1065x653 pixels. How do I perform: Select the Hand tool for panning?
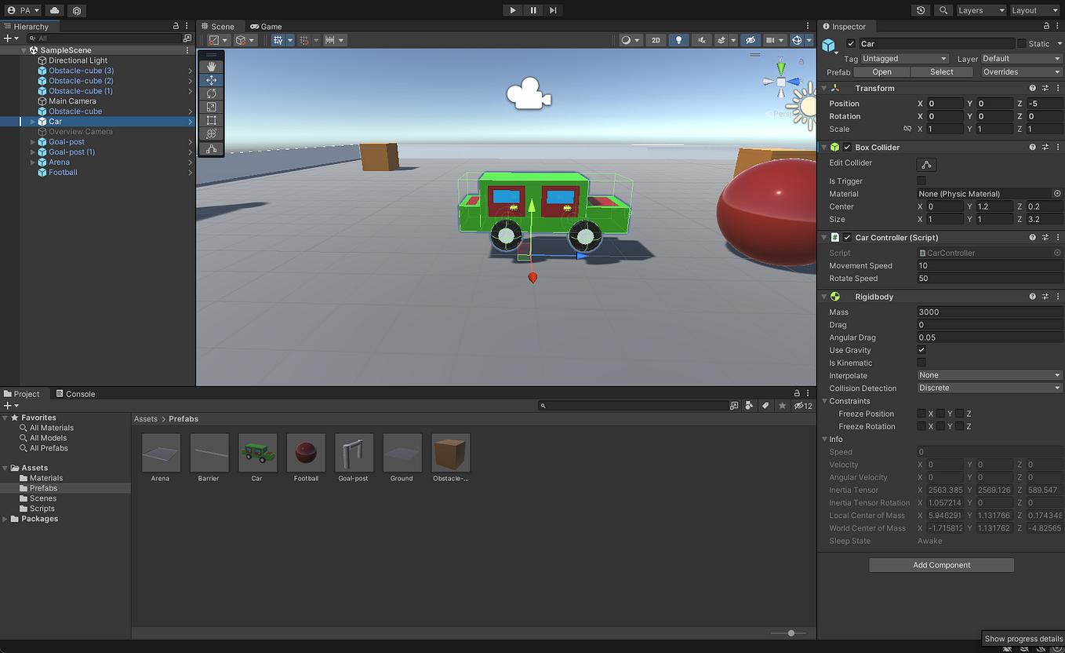210,66
